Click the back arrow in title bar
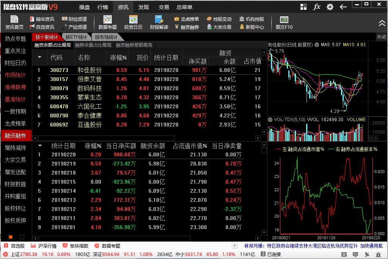The image size is (388, 259). point(343,7)
